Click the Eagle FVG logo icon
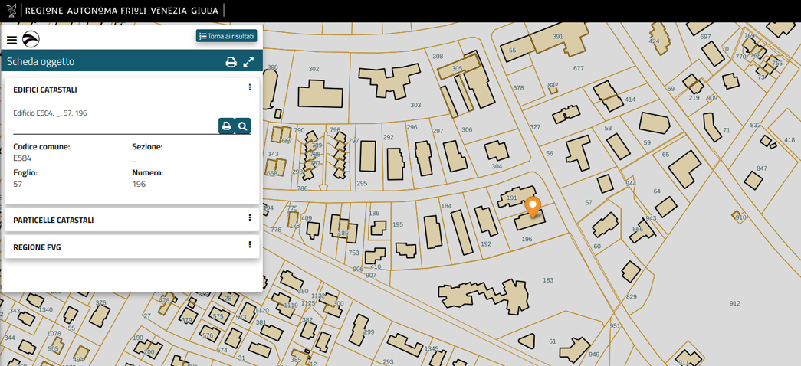This screenshot has width=801, height=366. [x=31, y=40]
